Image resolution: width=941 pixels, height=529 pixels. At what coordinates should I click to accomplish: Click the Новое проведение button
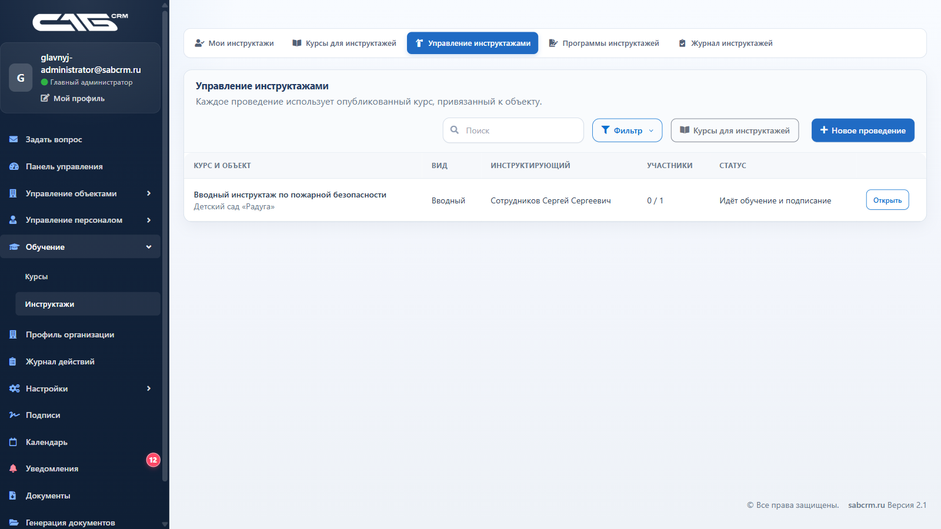pyautogui.click(x=863, y=130)
